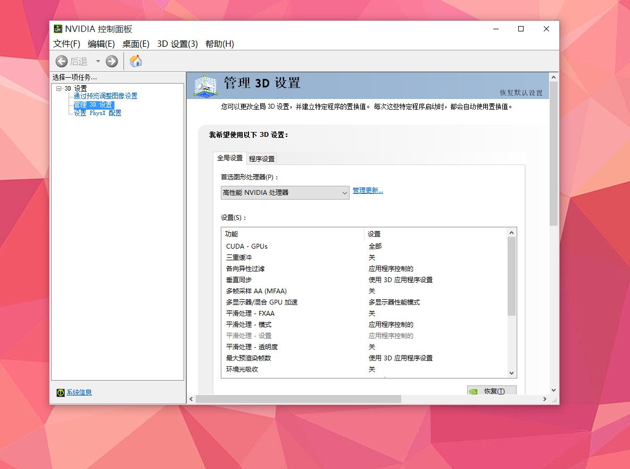Click 恢复默认设置 link in header
The width and height of the screenshot is (630, 469).
pos(521,93)
